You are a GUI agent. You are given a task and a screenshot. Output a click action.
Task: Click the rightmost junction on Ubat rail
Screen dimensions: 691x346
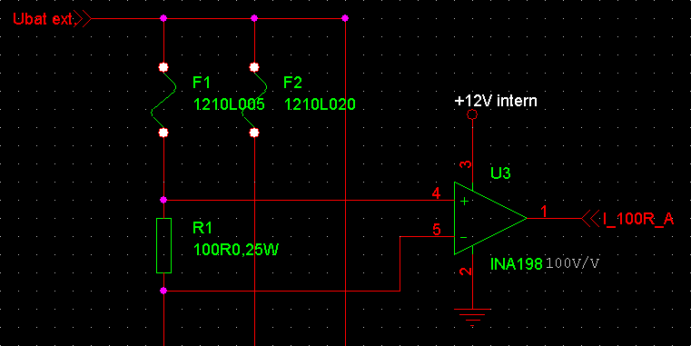tap(345, 18)
